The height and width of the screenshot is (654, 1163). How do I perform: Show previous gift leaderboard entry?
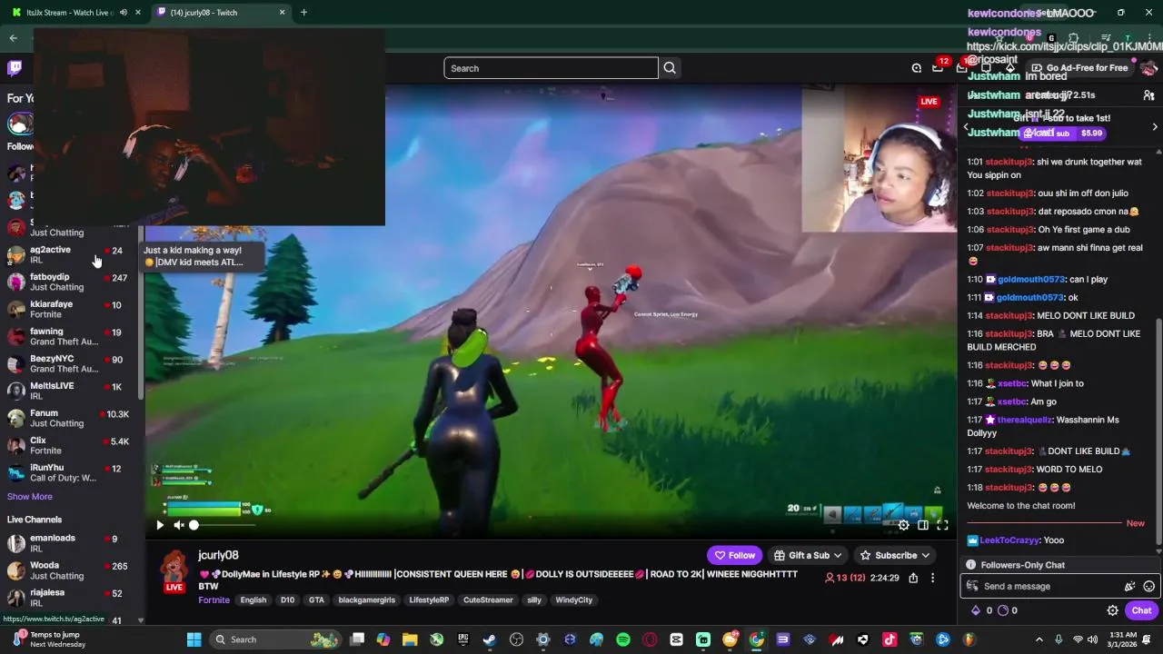pyautogui.click(x=966, y=127)
